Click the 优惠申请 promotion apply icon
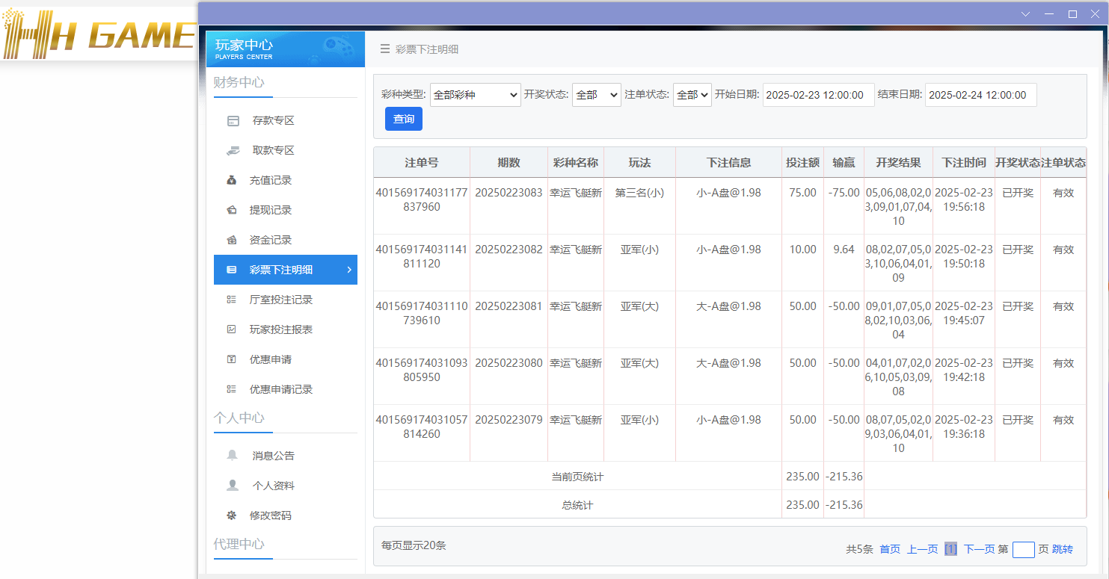1109x579 pixels. pos(233,359)
